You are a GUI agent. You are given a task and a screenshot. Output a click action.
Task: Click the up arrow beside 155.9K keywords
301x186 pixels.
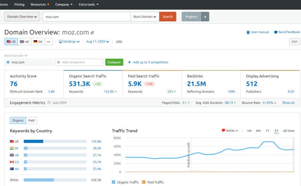[x=116, y=92]
